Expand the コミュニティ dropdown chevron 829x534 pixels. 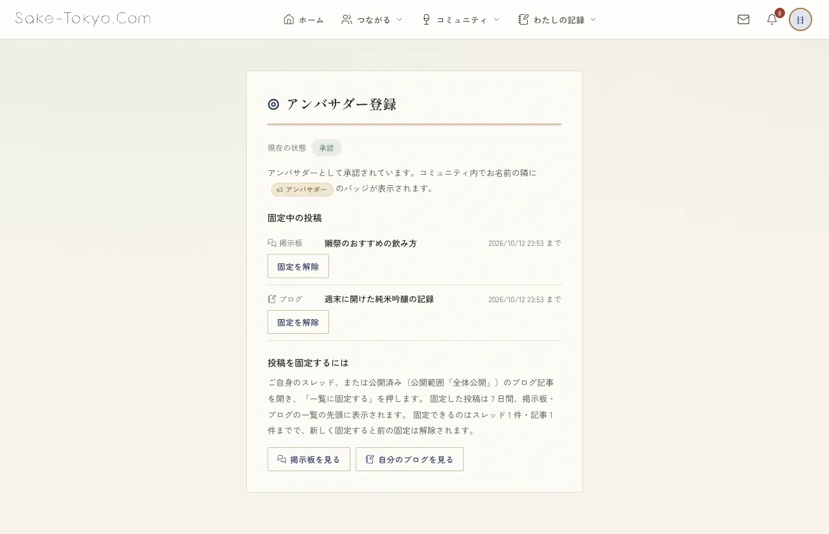pyautogui.click(x=496, y=19)
